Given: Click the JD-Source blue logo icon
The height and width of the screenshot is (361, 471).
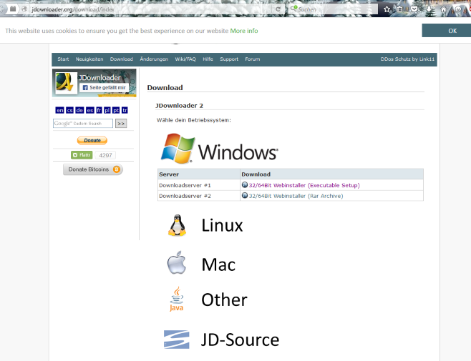Looking at the screenshot, I should click(177, 340).
